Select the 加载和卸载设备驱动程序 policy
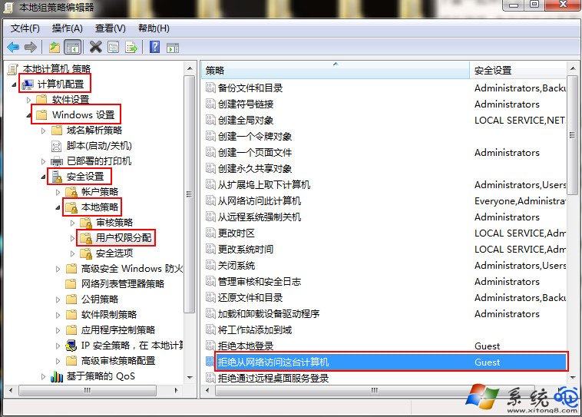 (269, 314)
